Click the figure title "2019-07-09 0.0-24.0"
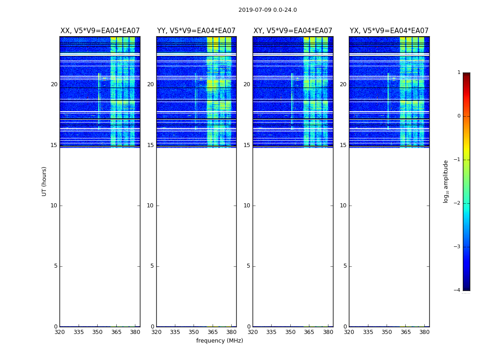This screenshot has height=363, width=477. point(268,10)
